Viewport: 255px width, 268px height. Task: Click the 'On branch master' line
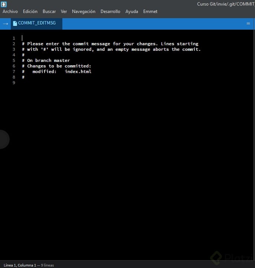(46, 60)
